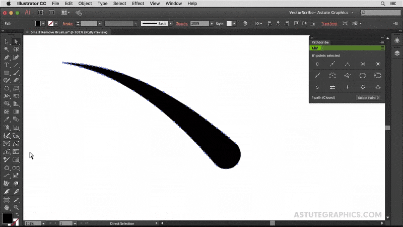Open the Adobe Bridge 'Br' icon
The width and height of the screenshot is (403, 227).
[x=41, y=12]
